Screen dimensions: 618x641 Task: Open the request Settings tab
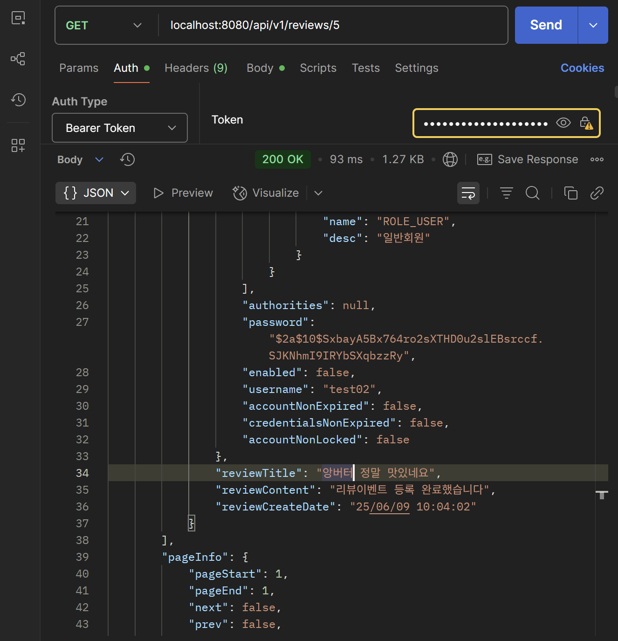[x=417, y=68]
